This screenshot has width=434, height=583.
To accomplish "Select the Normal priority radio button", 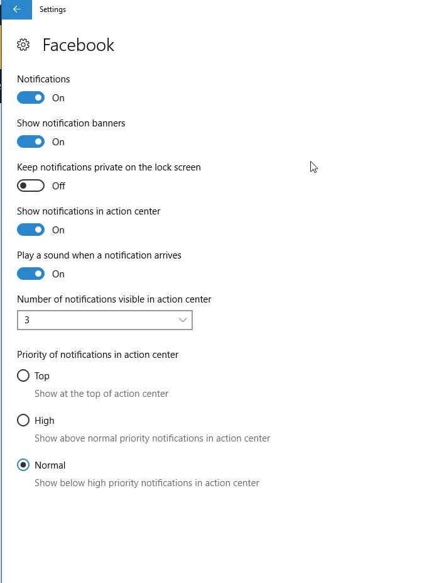I will [x=23, y=465].
